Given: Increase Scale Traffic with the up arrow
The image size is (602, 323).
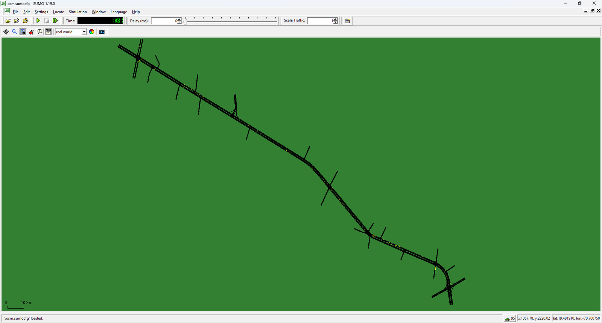Looking at the screenshot, I should [x=336, y=19].
